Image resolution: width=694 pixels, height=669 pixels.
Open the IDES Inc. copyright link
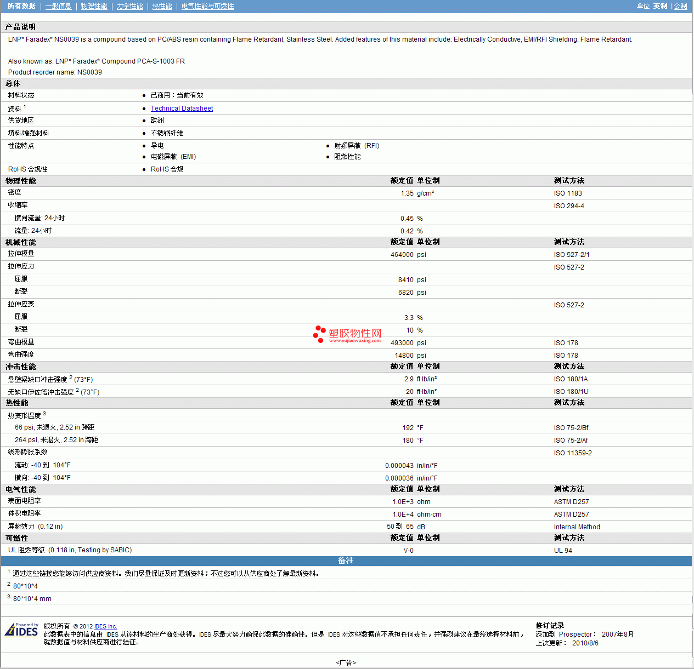[106, 626]
